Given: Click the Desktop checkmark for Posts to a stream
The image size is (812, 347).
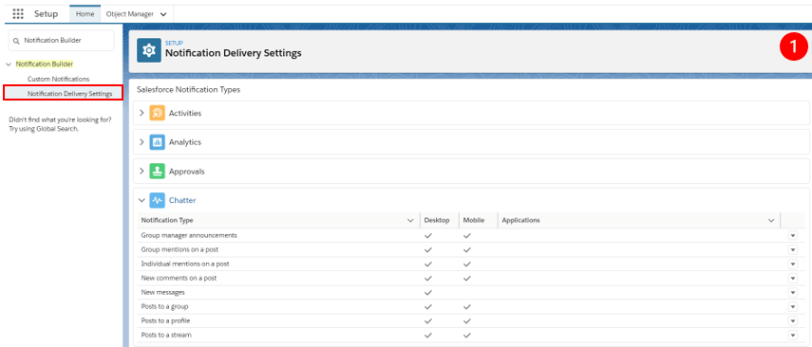Looking at the screenshot, I should (x=427, y=335).
